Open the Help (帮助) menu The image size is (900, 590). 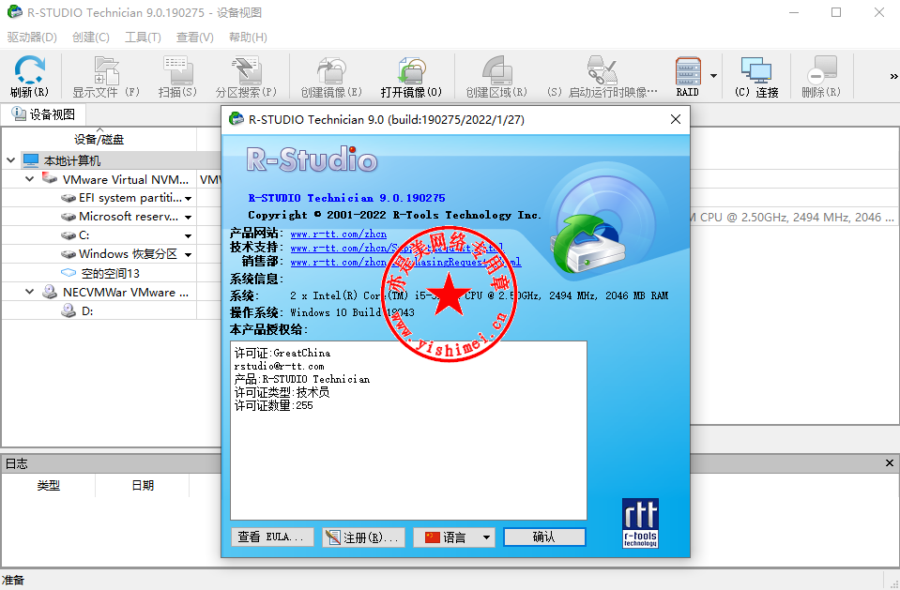point(248,38)
